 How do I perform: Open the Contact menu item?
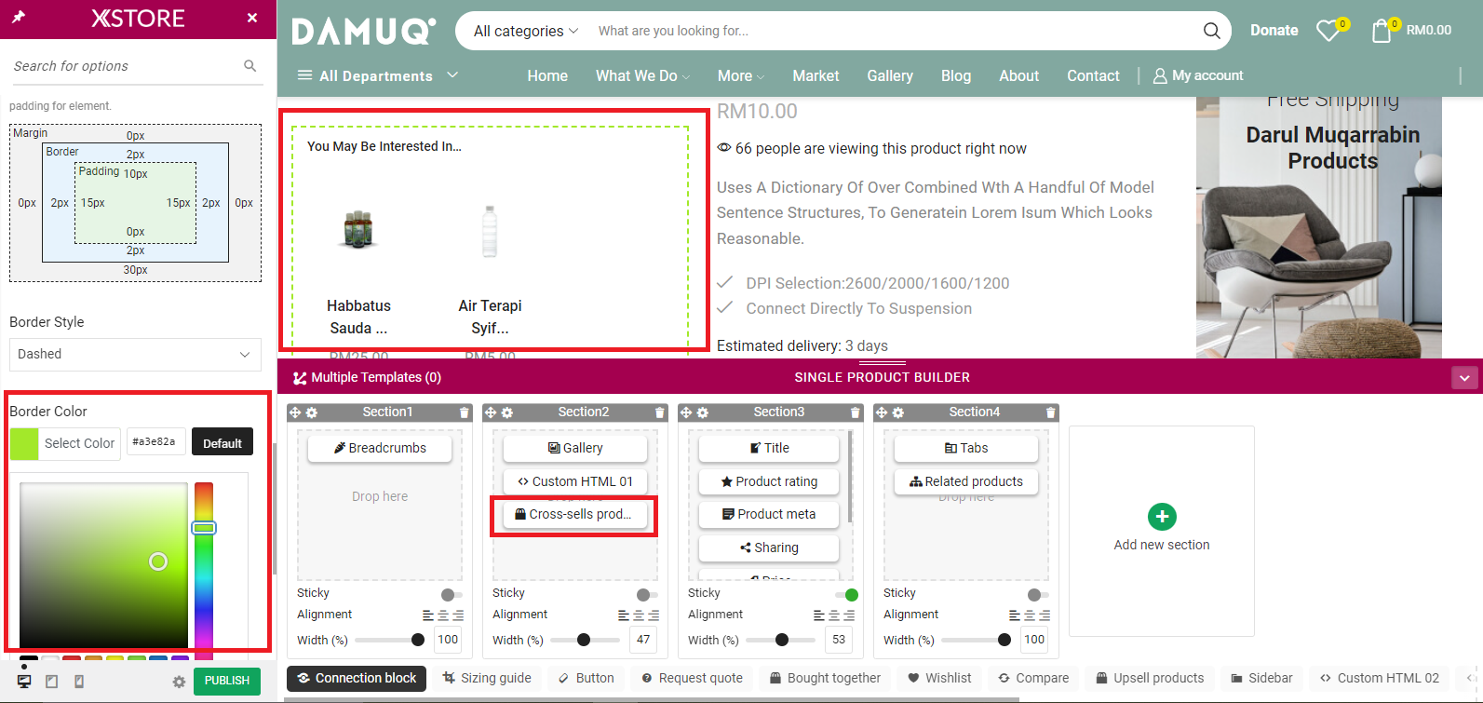click(1093, 75)
